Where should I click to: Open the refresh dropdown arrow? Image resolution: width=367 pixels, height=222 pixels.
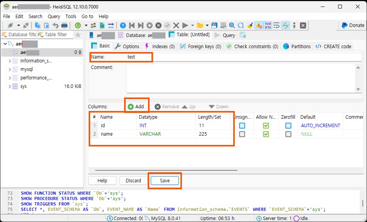86,25
